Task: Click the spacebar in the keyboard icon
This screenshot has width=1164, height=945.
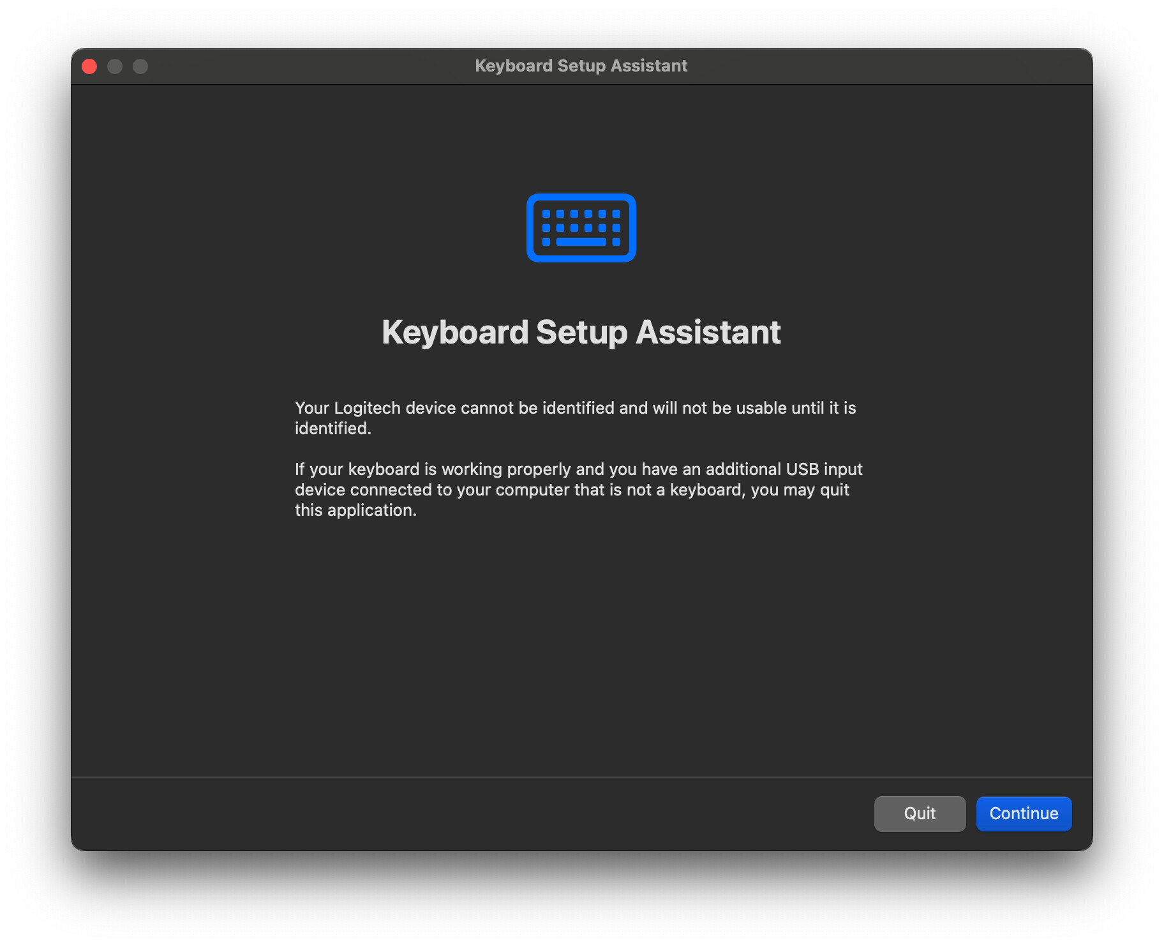Action: 581,242
